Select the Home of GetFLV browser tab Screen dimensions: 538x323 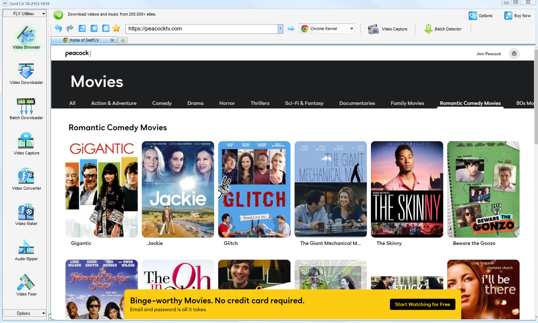tap(84, 40)
